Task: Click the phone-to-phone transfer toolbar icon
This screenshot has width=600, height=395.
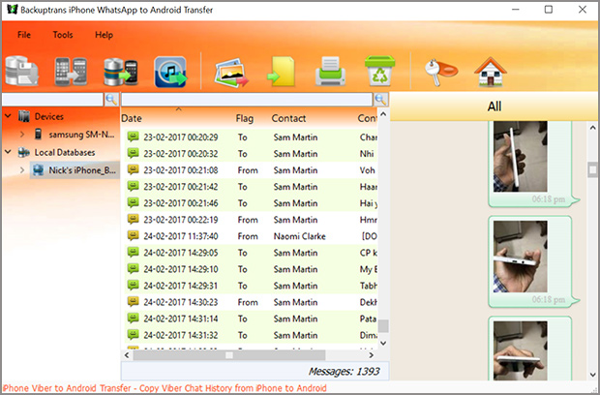Action: pyautogui.click(x=71, y=72)
